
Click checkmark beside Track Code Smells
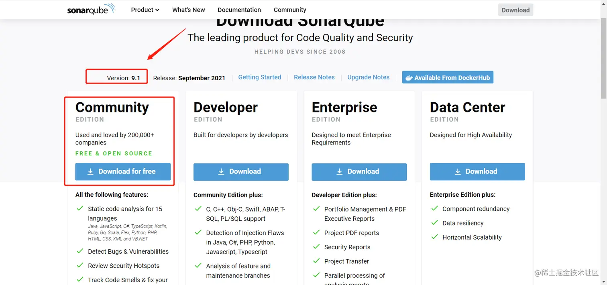pyautogui.click(x=79, y=279)
